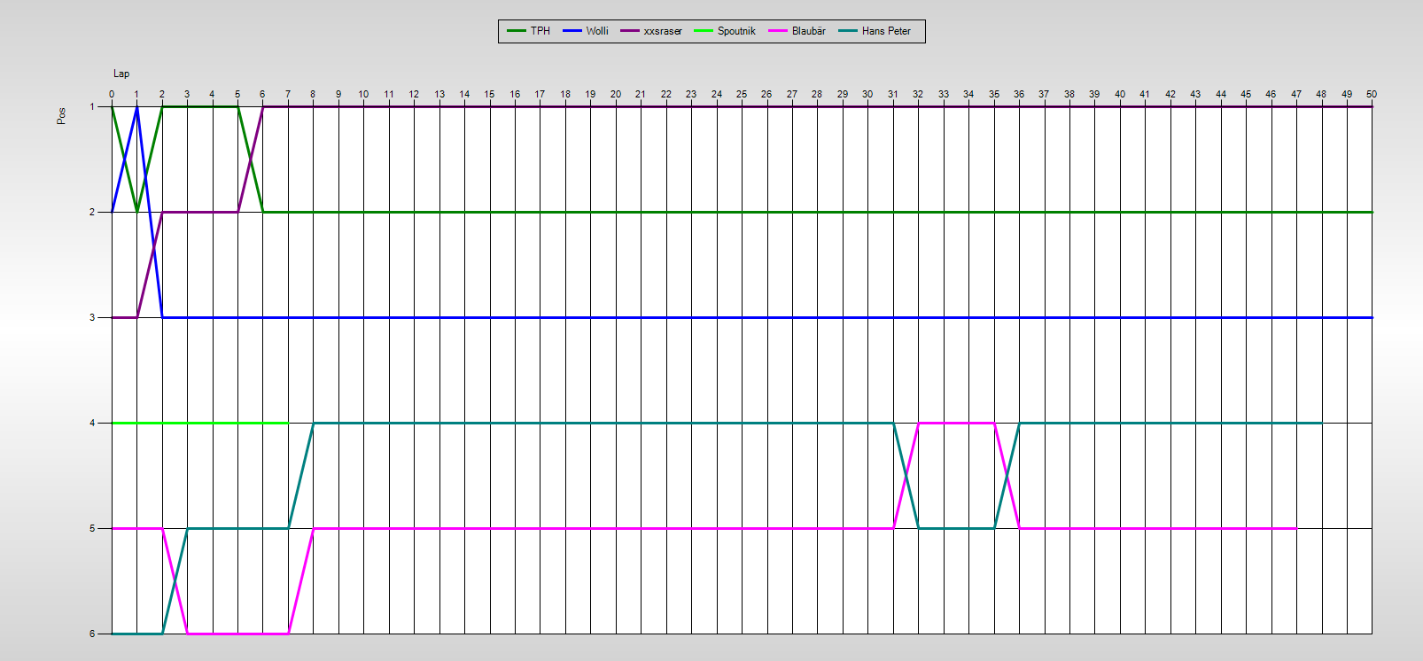Viewport: 1423px width, 661px height.
Task: Click position label 1 on the Pos axis
Action: (92, 106)
